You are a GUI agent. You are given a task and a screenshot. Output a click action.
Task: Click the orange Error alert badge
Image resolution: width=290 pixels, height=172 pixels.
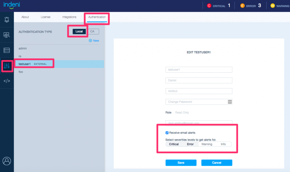coord(242,6)
